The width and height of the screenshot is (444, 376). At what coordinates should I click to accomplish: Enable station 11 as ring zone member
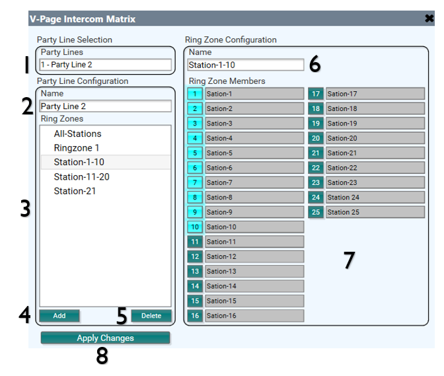tap(195, 242)
